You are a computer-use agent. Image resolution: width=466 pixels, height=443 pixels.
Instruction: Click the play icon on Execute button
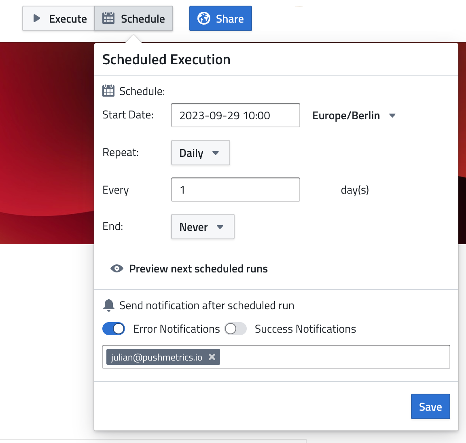click(x=37, y=18)
